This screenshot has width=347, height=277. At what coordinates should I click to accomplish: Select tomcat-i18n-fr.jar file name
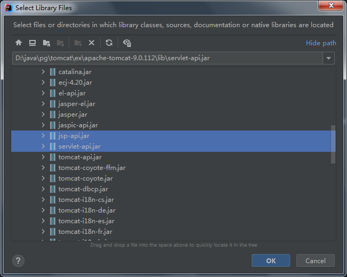(85, 232)
